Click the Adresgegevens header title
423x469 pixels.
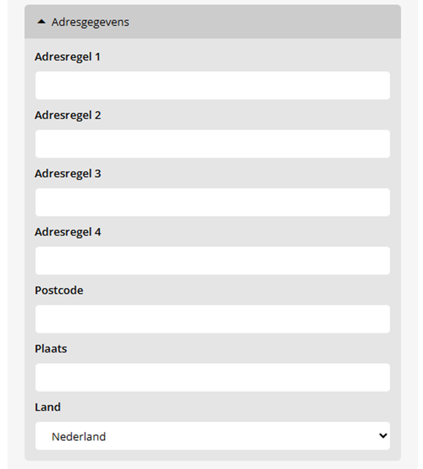click(90, 22)
